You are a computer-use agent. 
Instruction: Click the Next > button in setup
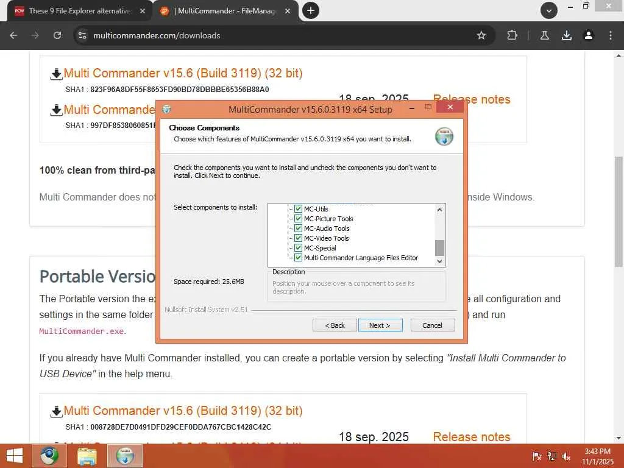click(380, 325)
